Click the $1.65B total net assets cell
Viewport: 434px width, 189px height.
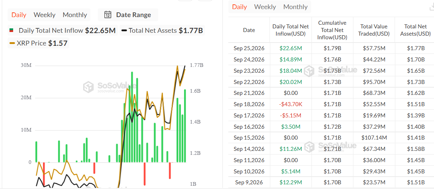tap(416, 71)
